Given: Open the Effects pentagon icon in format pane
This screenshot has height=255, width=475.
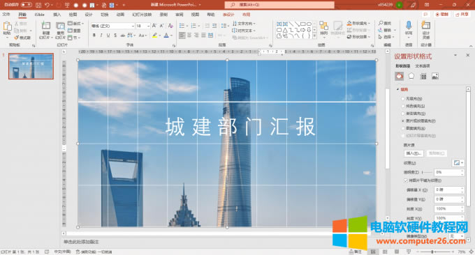Looking at the screenshot, I should click(x=411, y=76).
